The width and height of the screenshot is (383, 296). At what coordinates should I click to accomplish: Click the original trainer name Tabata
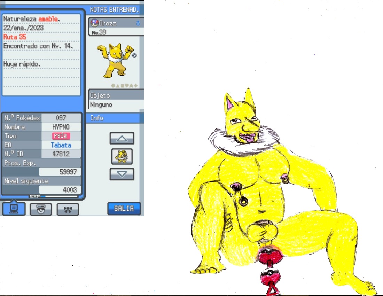61,145
